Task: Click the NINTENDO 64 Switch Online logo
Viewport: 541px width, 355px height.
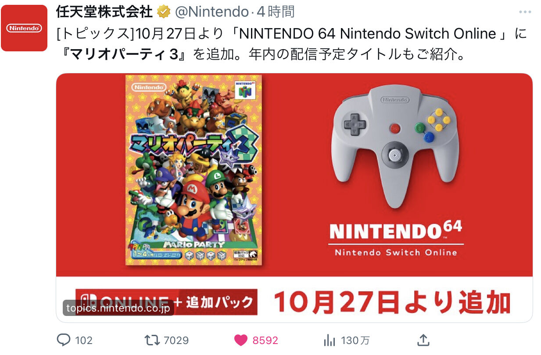Action: [x=396, y=239]
